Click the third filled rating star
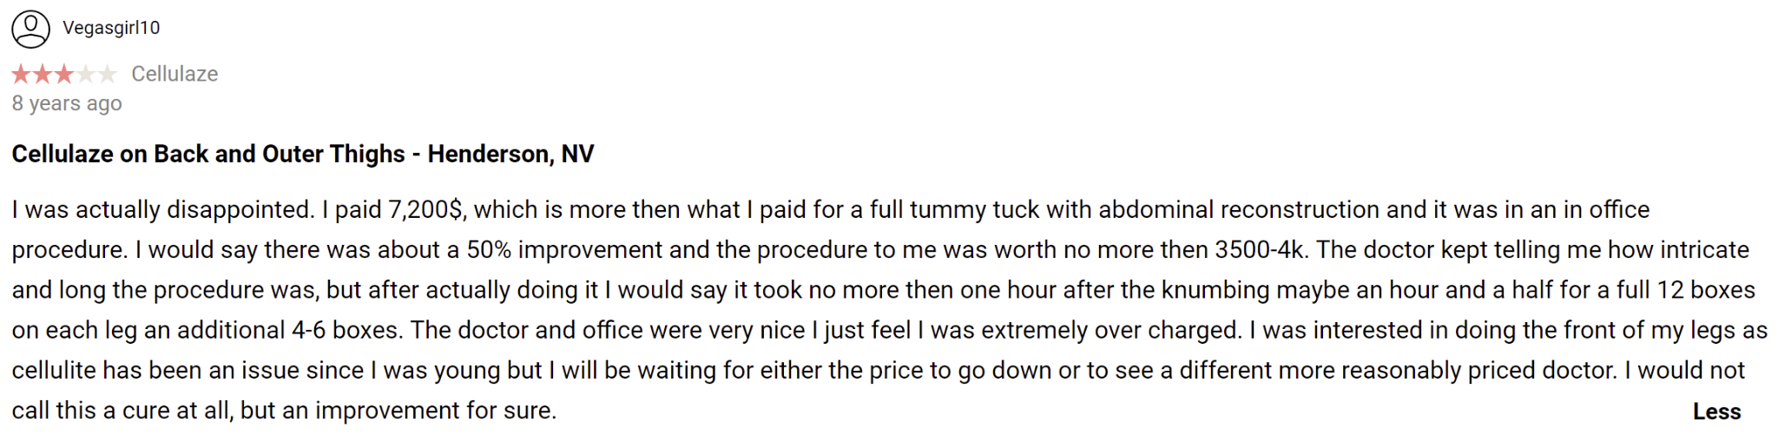The width and height of the screenshot is (1778, 435). (x=64, y=75)
